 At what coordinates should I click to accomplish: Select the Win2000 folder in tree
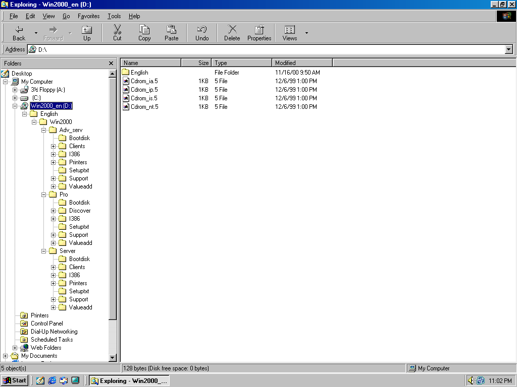pos(61,122)
